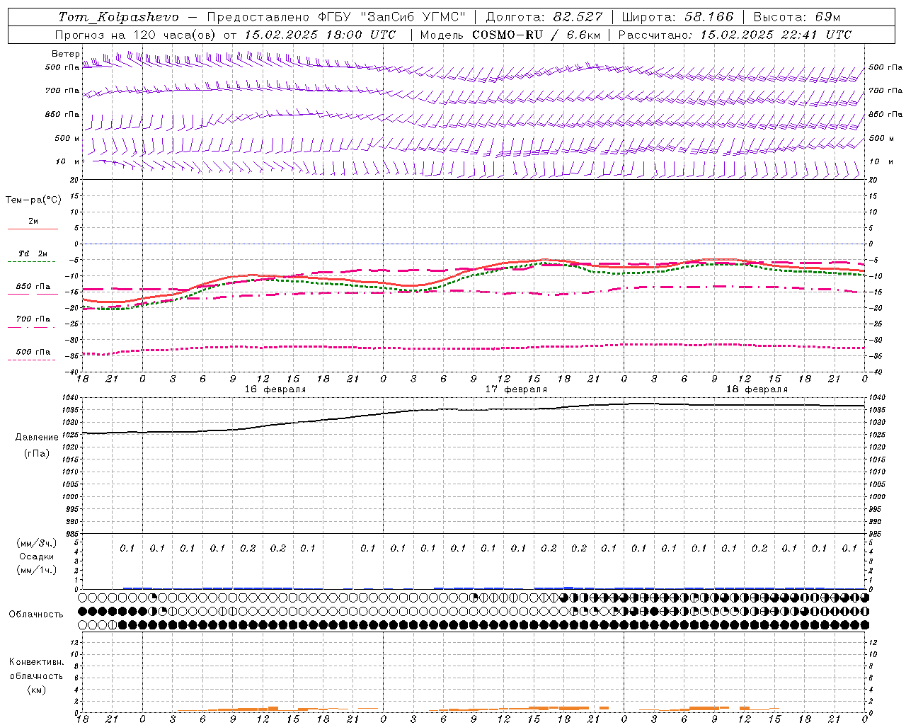
Task: Click the '850 гПа' temperature legend entry
Action: pyautogui.click(x=33, y=287)
